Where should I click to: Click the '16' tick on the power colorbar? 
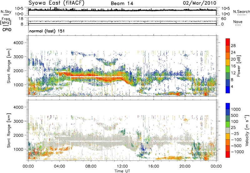pos(233,66)
